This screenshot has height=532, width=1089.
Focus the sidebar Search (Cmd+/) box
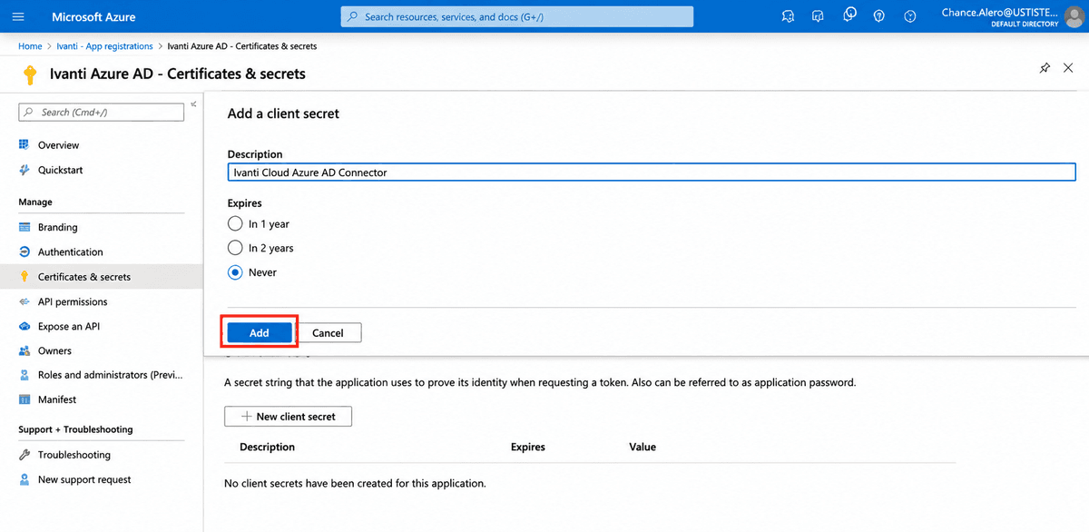[101, 112]
